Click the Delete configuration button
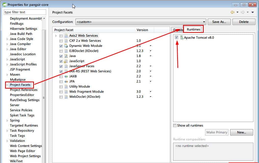259x163 pixels. pos(244,22)
